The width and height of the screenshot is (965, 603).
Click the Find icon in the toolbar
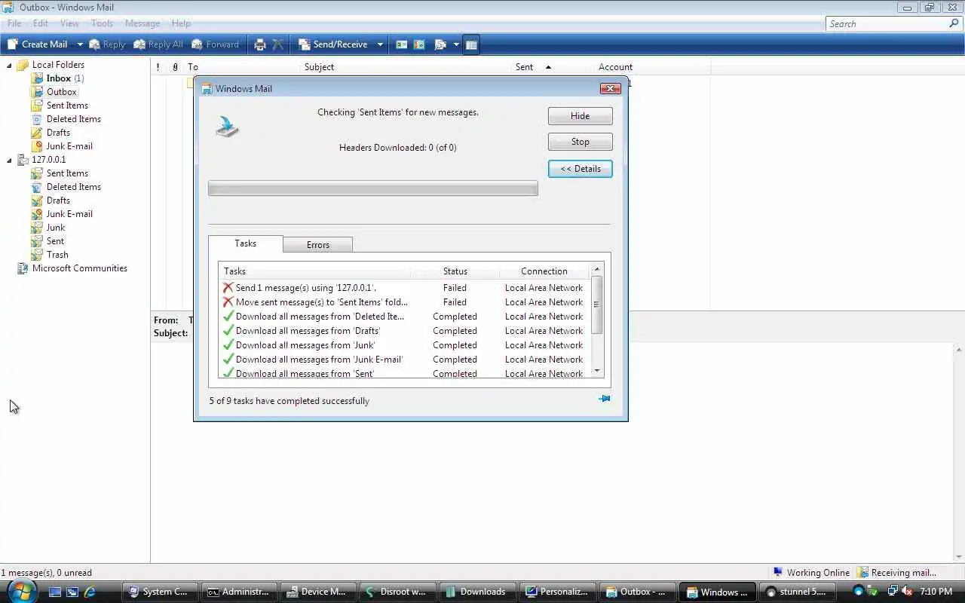point(441,44)
